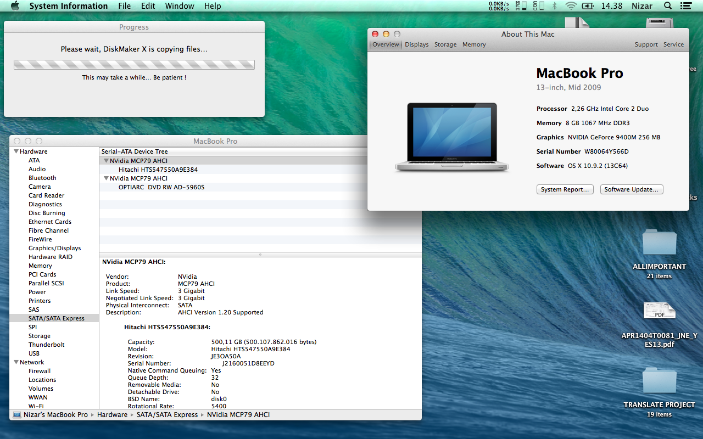Open the TRANSLATE PROJECT folder icon
This screenshot has width=703, height=439.
pyautogui.click(x=659, y=380)
